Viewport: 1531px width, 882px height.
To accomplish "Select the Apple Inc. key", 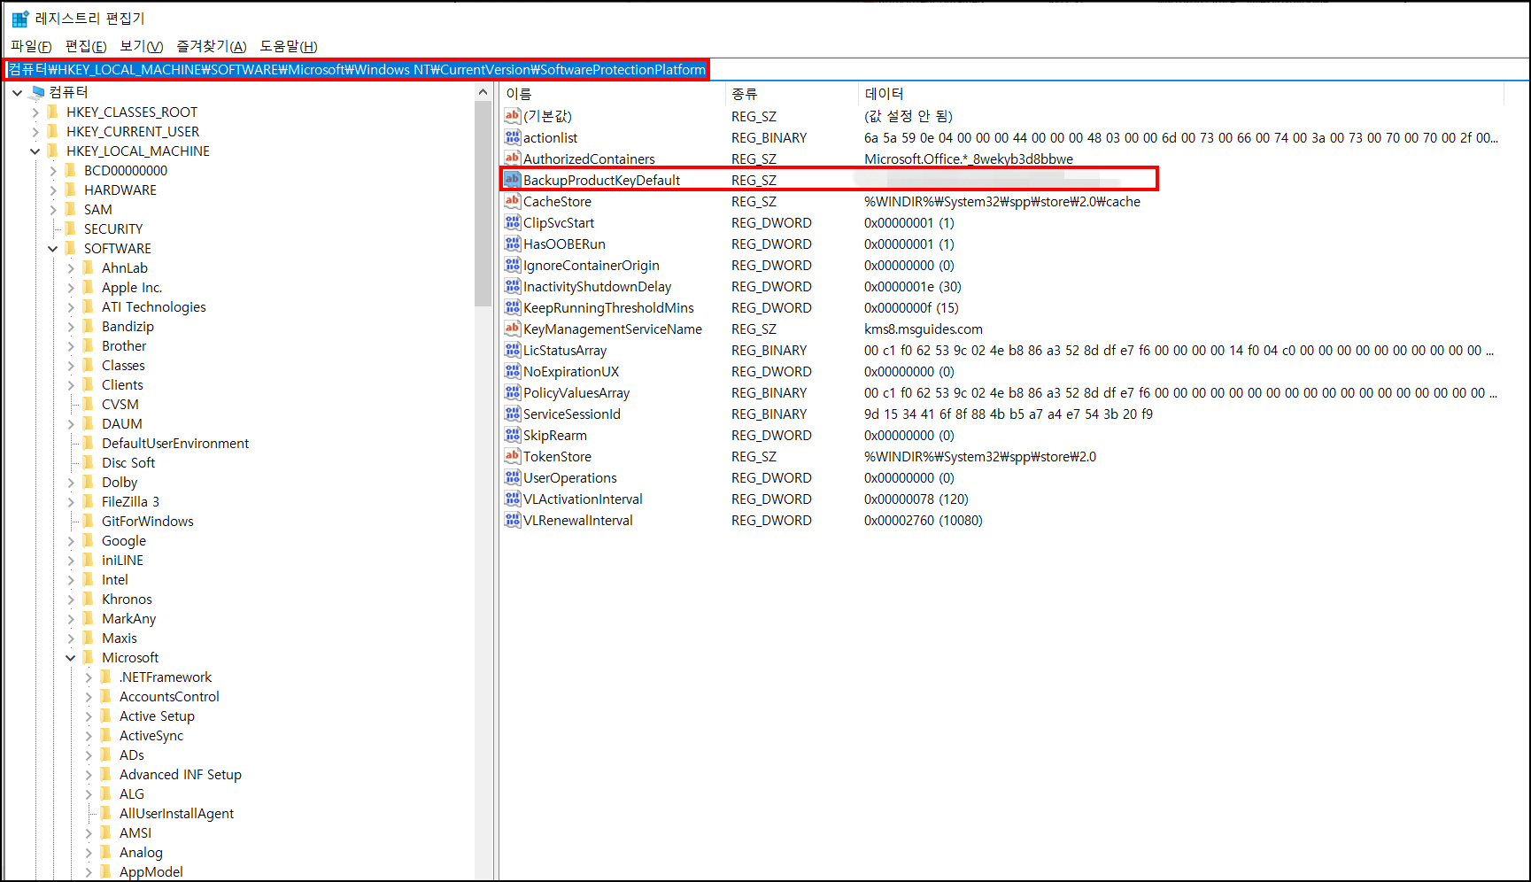I will 132,287.
